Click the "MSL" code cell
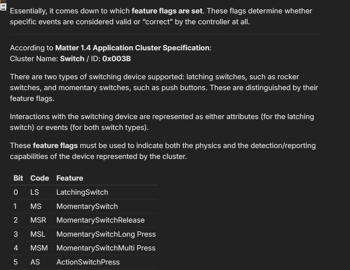 [38, 234]
